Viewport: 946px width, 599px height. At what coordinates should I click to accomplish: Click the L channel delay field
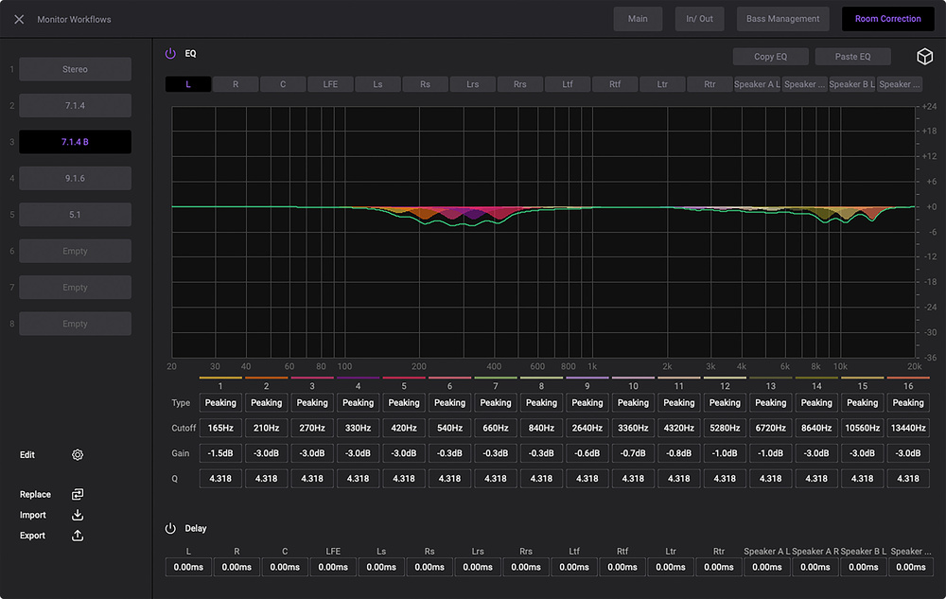click(188, 567)
